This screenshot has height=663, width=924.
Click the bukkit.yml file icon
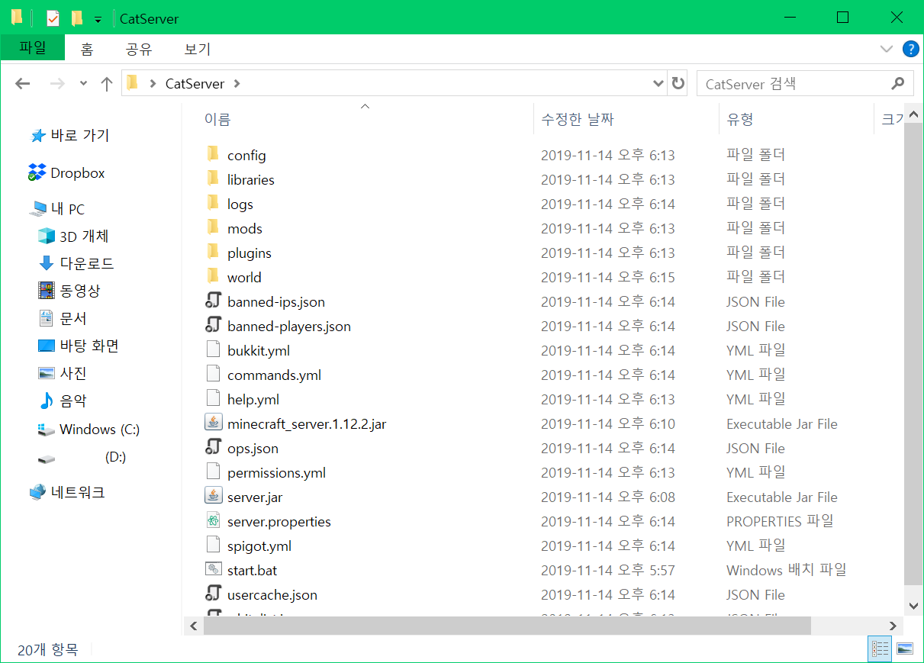[x=213, y=350]
